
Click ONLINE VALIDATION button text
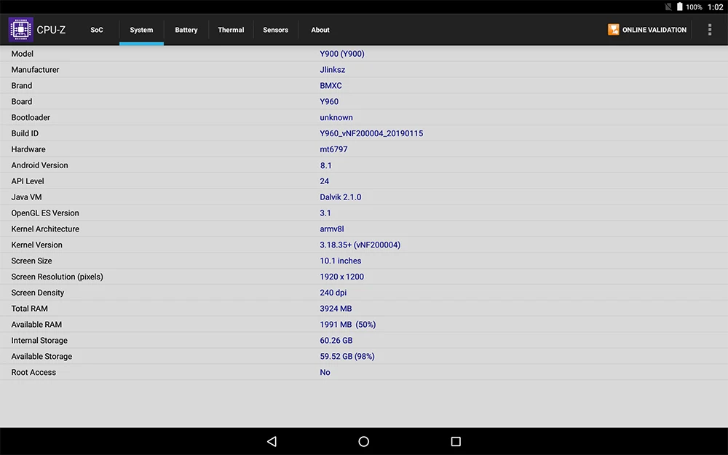click(x=654, y=30)
